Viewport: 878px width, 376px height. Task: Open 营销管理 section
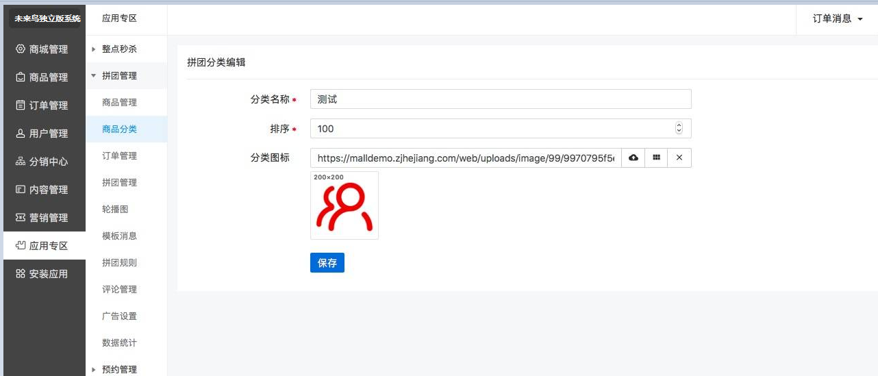[x=45, y=218]
